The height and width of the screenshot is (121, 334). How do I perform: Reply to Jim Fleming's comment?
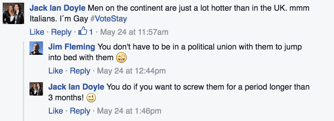[80, 71]
